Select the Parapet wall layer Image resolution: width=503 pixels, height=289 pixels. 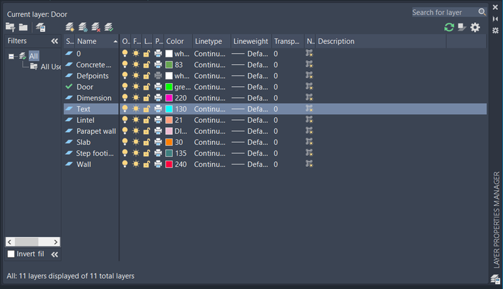coord(96,131)
